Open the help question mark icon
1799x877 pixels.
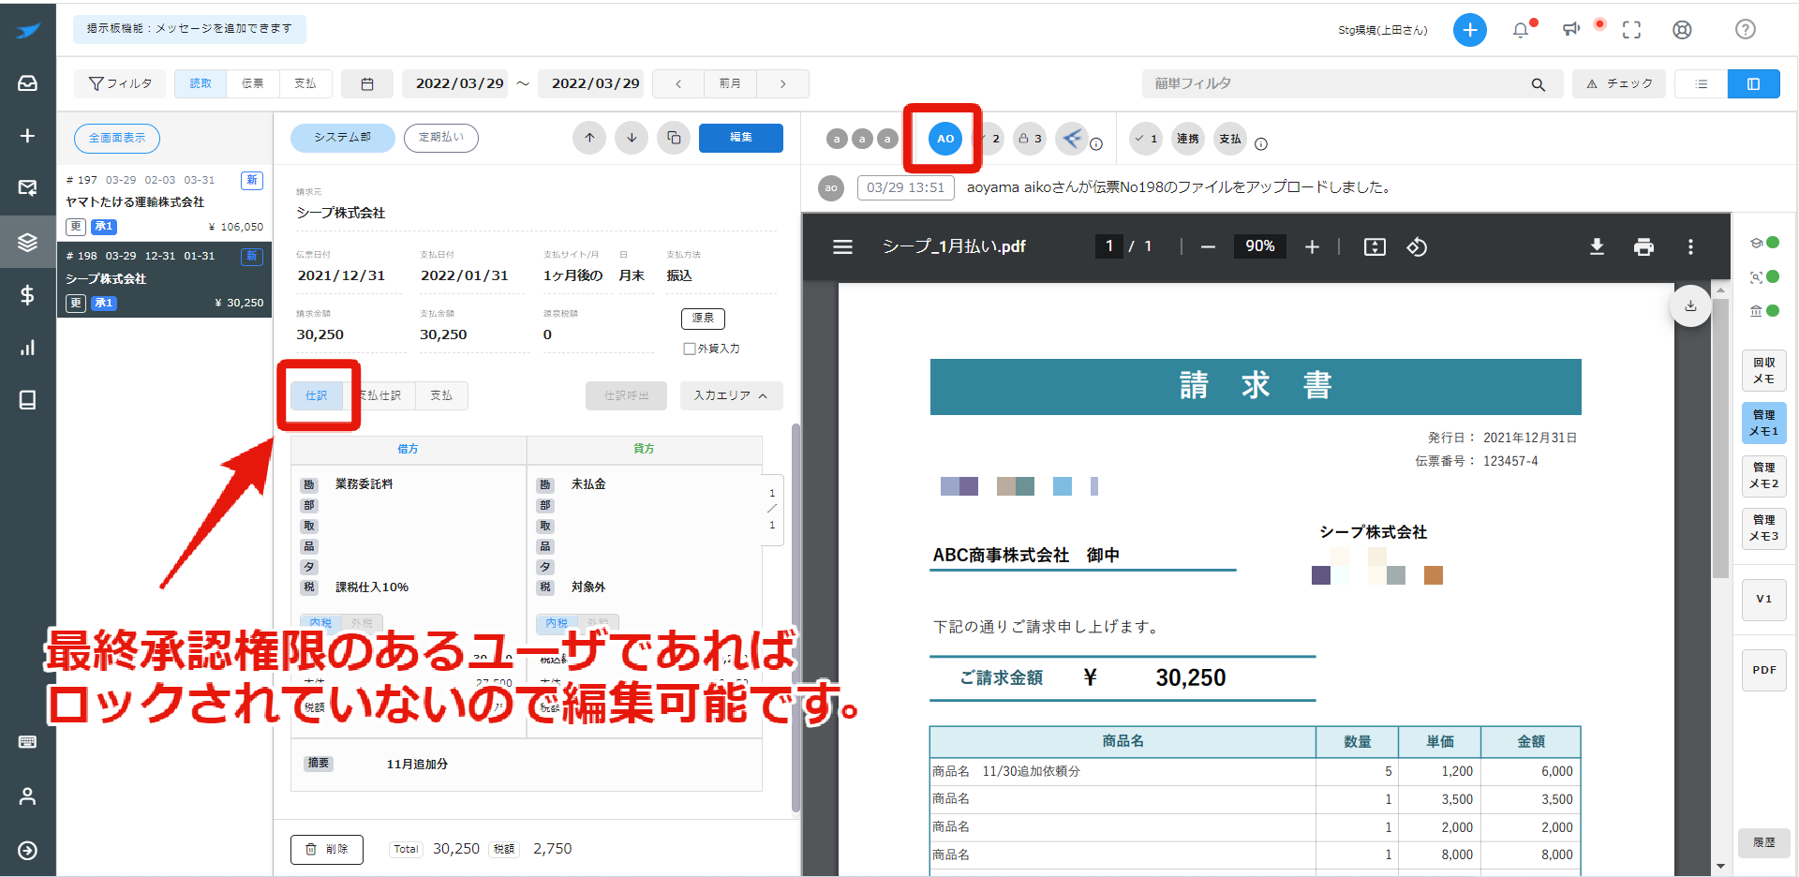[1745, 30]
